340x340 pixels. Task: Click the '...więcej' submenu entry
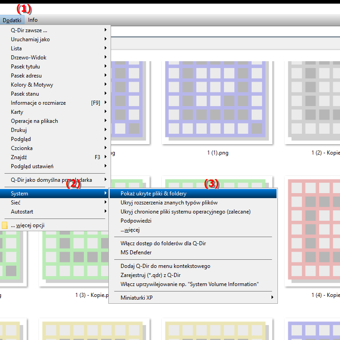[193, 230]
